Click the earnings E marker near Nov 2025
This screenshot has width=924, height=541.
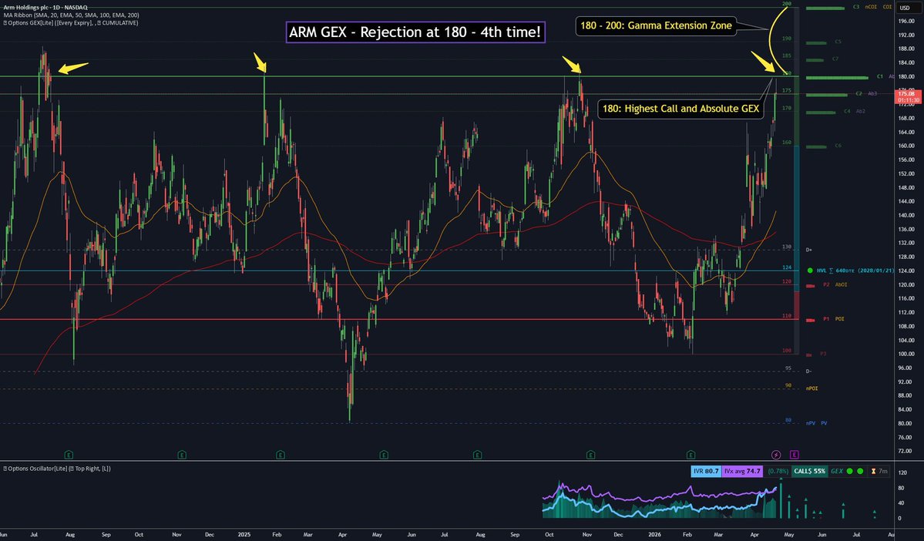(x=590, y=455)
